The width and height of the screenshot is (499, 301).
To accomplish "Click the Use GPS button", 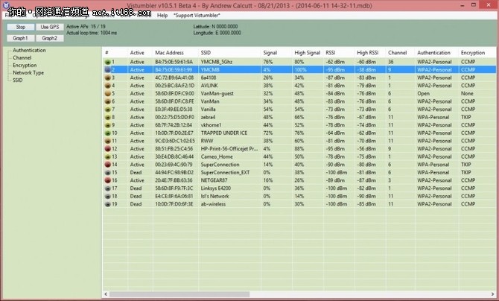I will tap(50, 27).
